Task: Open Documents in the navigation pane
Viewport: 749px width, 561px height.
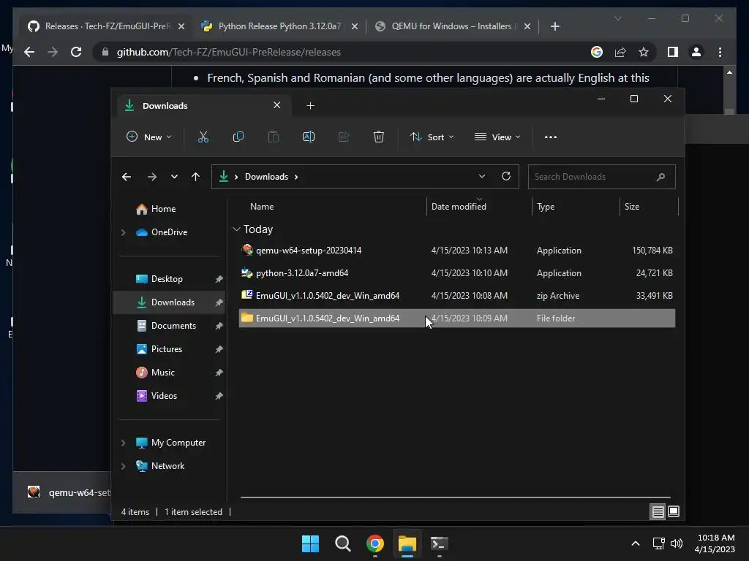Action: (173, 326)
